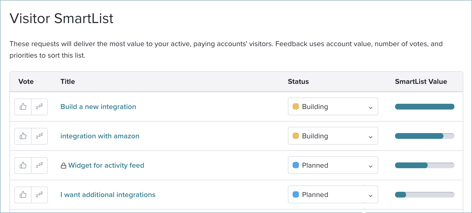Click the 'Status' column header
Viewport: 472px width, 213px height.
[x=298, y=81]
